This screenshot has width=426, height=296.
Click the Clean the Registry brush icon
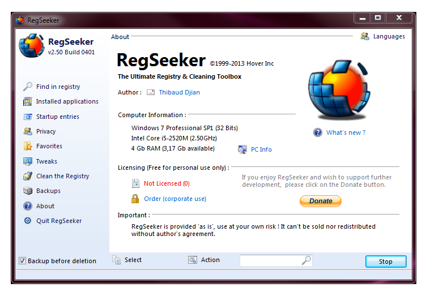tap(27, 176)
